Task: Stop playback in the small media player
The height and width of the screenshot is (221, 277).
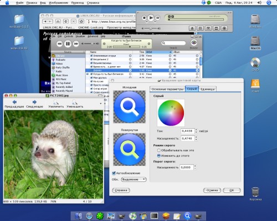Action: [x=144, y=18]
